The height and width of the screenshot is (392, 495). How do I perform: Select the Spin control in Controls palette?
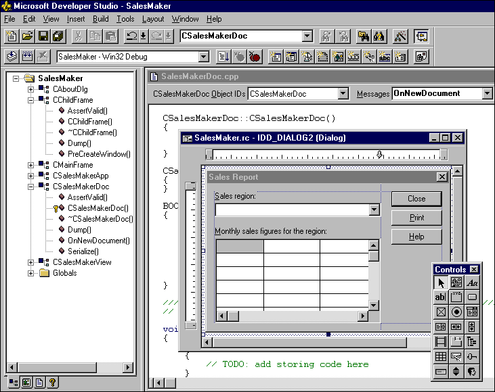click(456, 371)
